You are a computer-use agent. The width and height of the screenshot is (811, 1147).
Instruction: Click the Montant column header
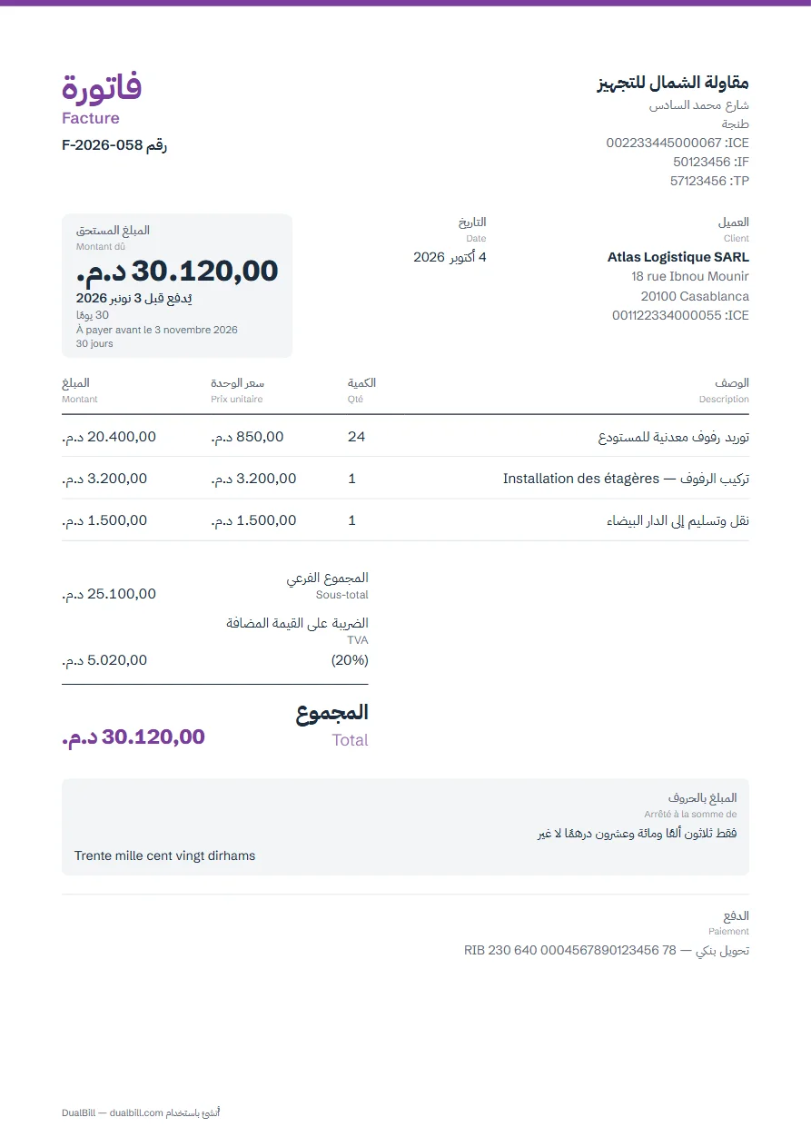coord(80,400)
